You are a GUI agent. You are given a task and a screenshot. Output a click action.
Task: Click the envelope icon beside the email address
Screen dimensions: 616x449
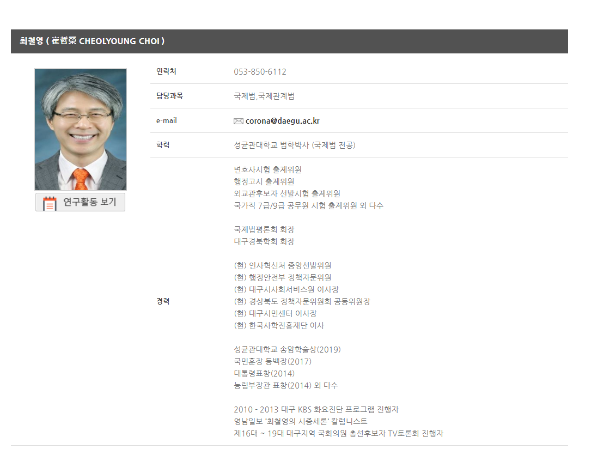[x=238, y=121]
